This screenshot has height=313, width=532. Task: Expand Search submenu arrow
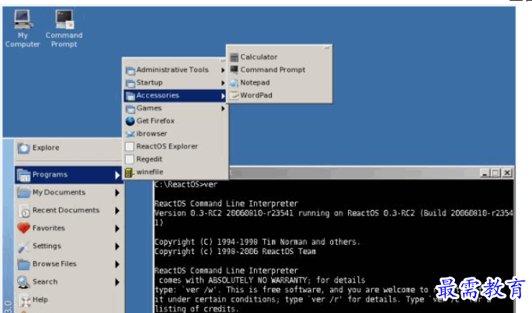pyautogui.click(x=117, y=282)
